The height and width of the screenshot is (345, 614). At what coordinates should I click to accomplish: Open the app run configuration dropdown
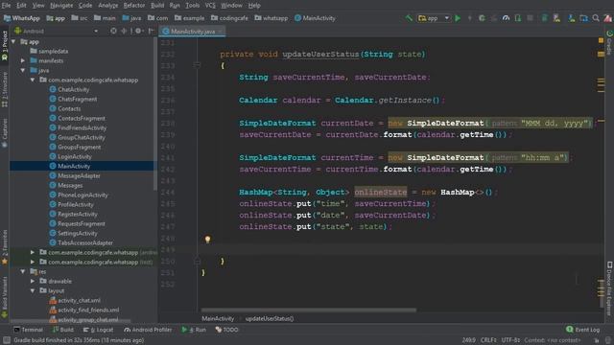coord(434,18)
